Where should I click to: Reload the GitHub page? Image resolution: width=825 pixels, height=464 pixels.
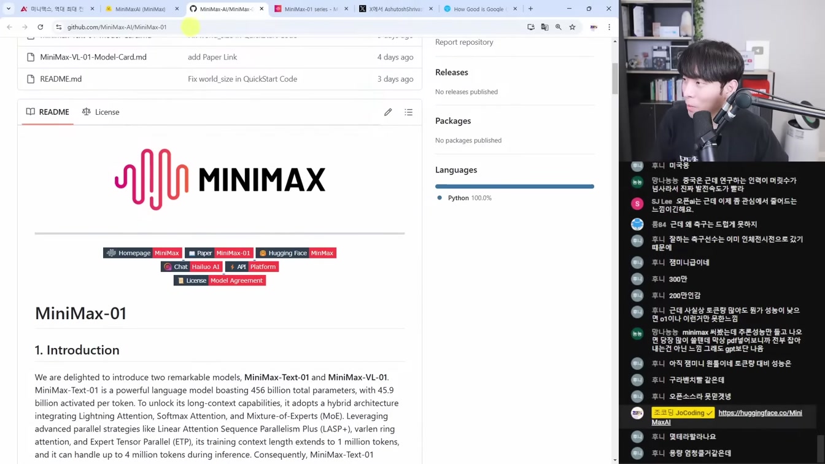(x=41, y=27)
